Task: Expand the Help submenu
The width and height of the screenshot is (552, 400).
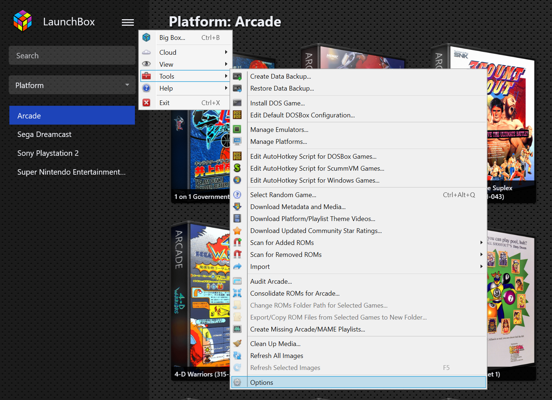Action: [226, 88]
